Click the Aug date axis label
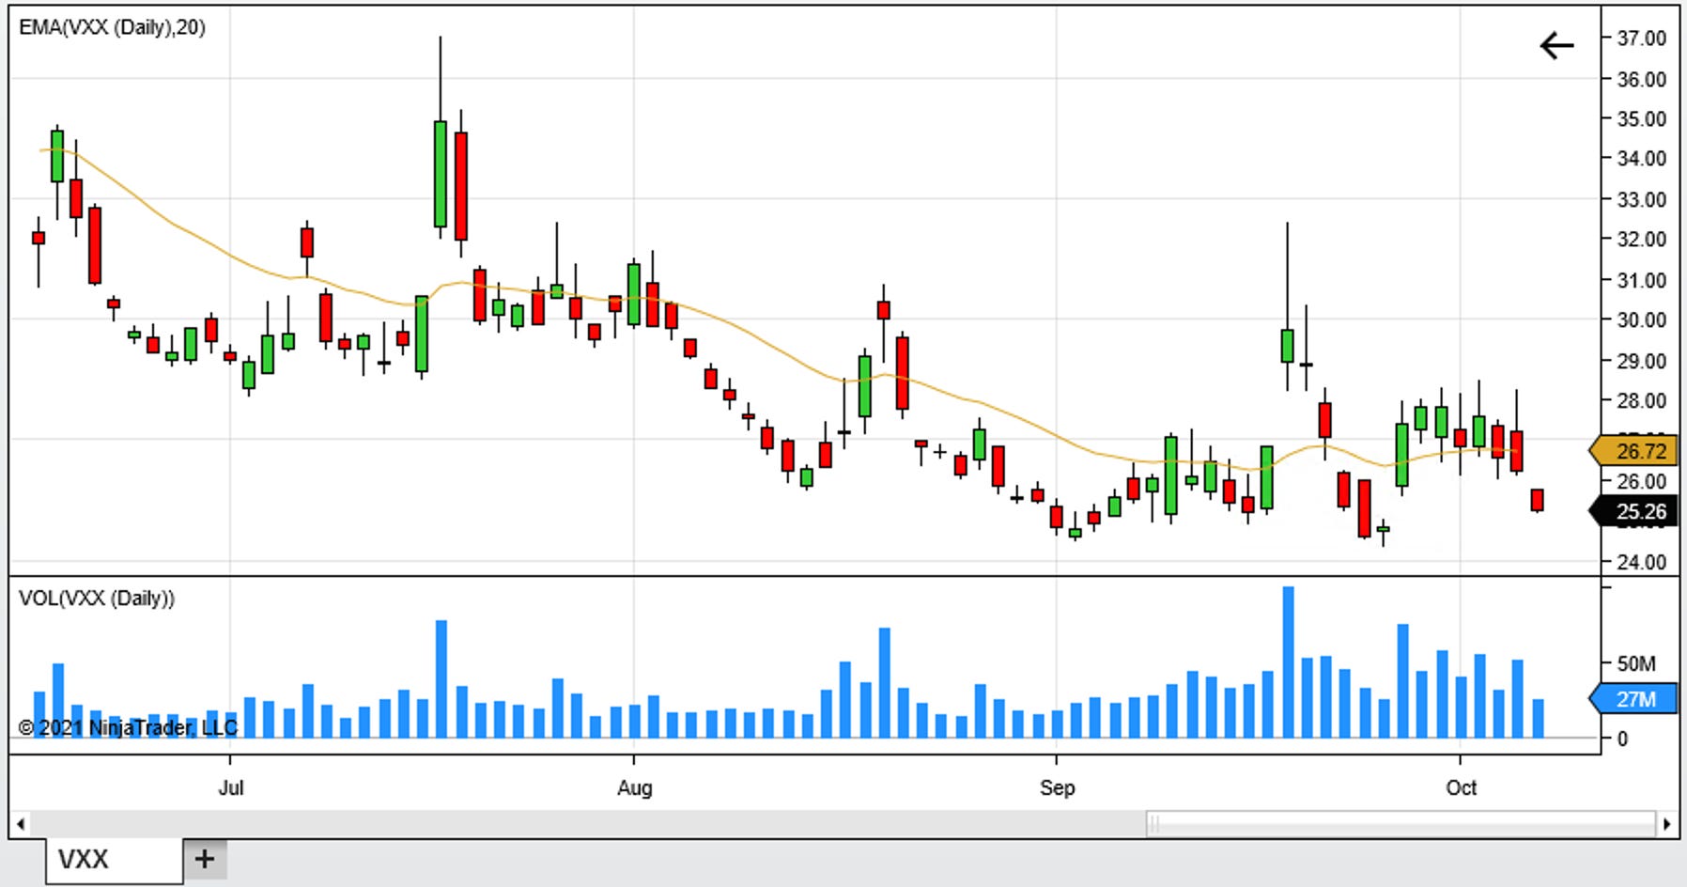Viewport: 1687px width, 887px height. pos(635,787)
